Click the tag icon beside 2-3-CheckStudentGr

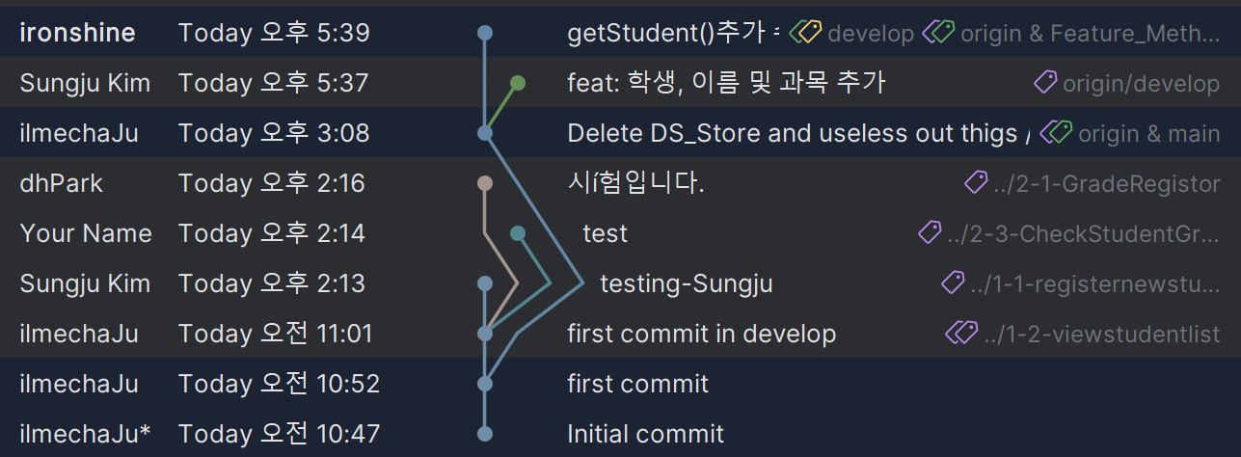click(x=930, y=233)
